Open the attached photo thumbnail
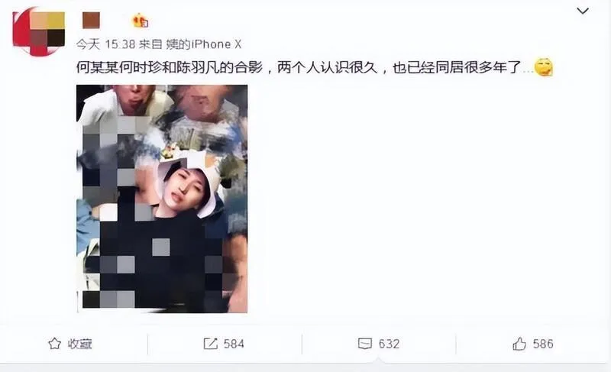 [x=162, y=199]
